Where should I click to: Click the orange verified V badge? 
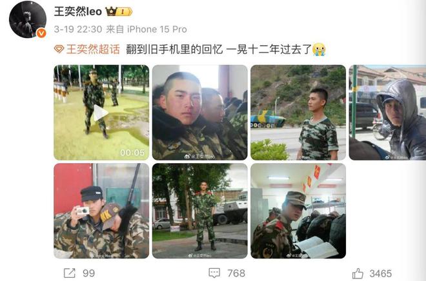[41, 33]
